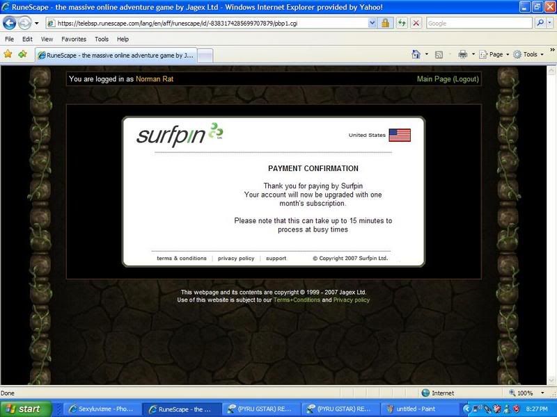Open the File menu
557x417 pixels.
coord(9,39)
